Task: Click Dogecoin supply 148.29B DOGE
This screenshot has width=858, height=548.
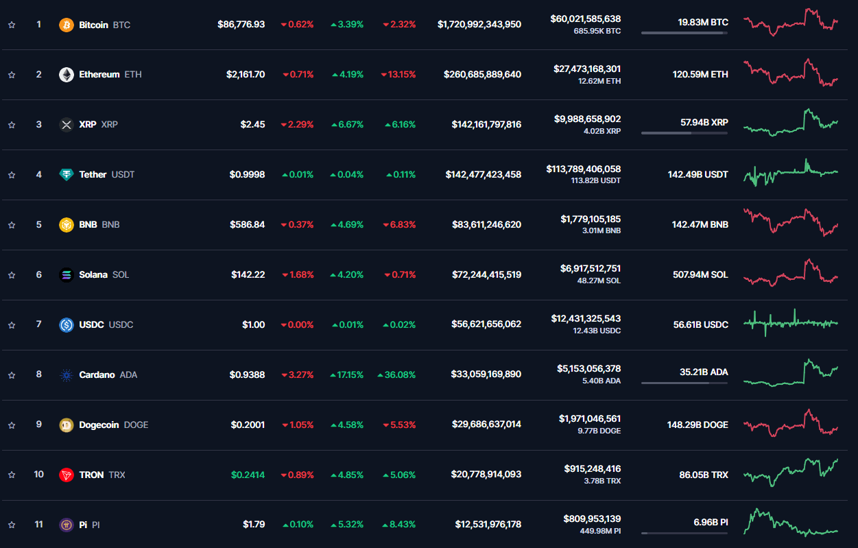Action: 698,425
